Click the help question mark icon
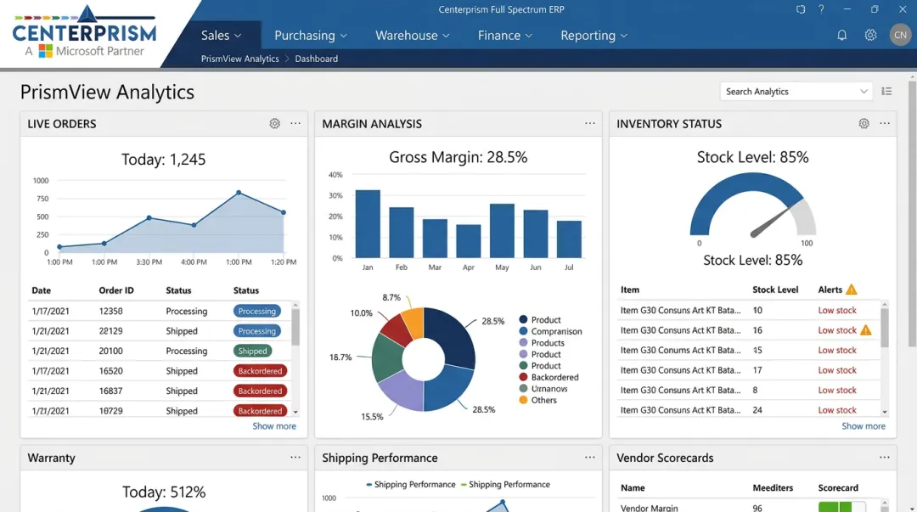The height and width of the screenshot is (512, 917). coord(821,9)
